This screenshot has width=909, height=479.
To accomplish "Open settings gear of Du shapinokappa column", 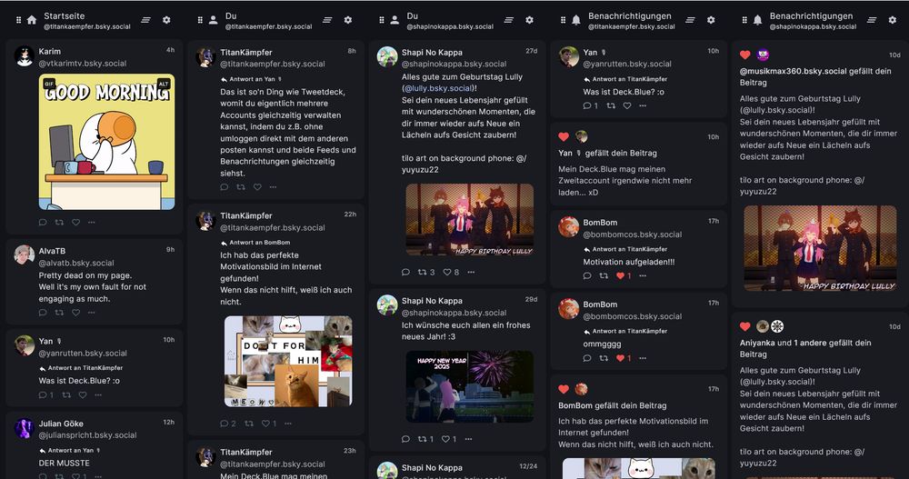I will (529, 20).
